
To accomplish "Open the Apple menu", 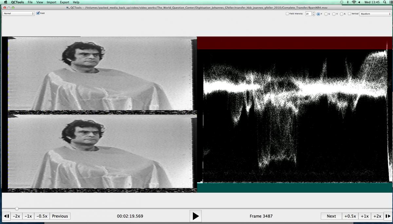I will click(5, 2).
